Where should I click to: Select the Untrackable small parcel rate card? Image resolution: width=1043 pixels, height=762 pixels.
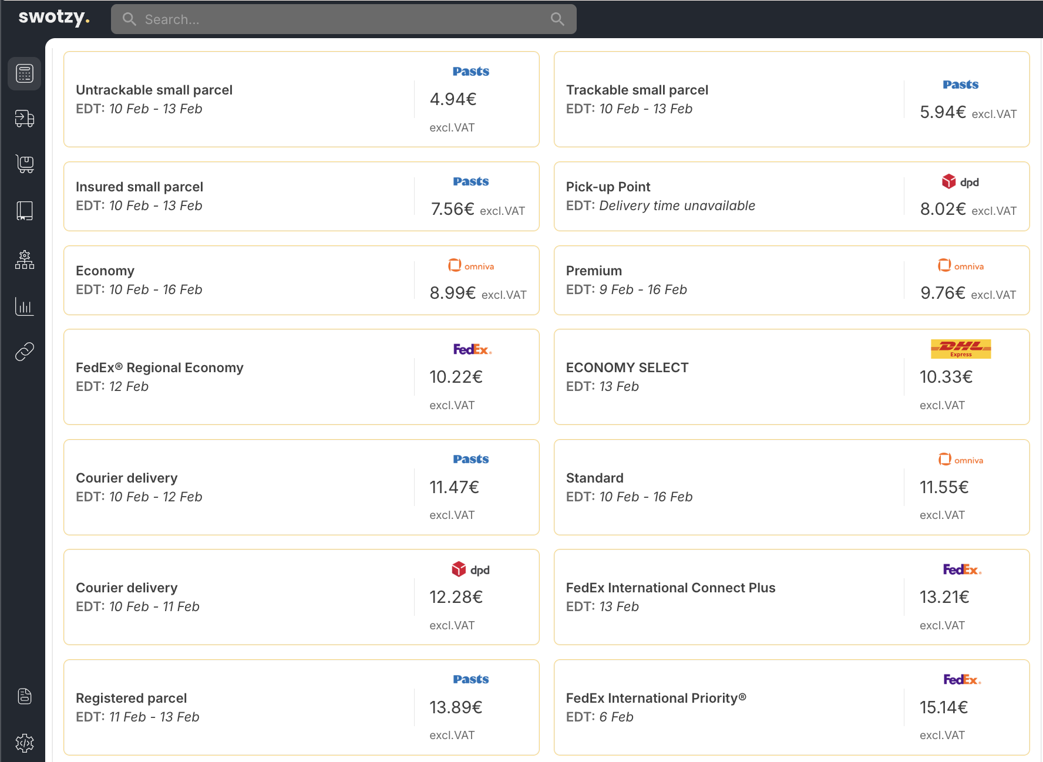click(x=301, y=99)
